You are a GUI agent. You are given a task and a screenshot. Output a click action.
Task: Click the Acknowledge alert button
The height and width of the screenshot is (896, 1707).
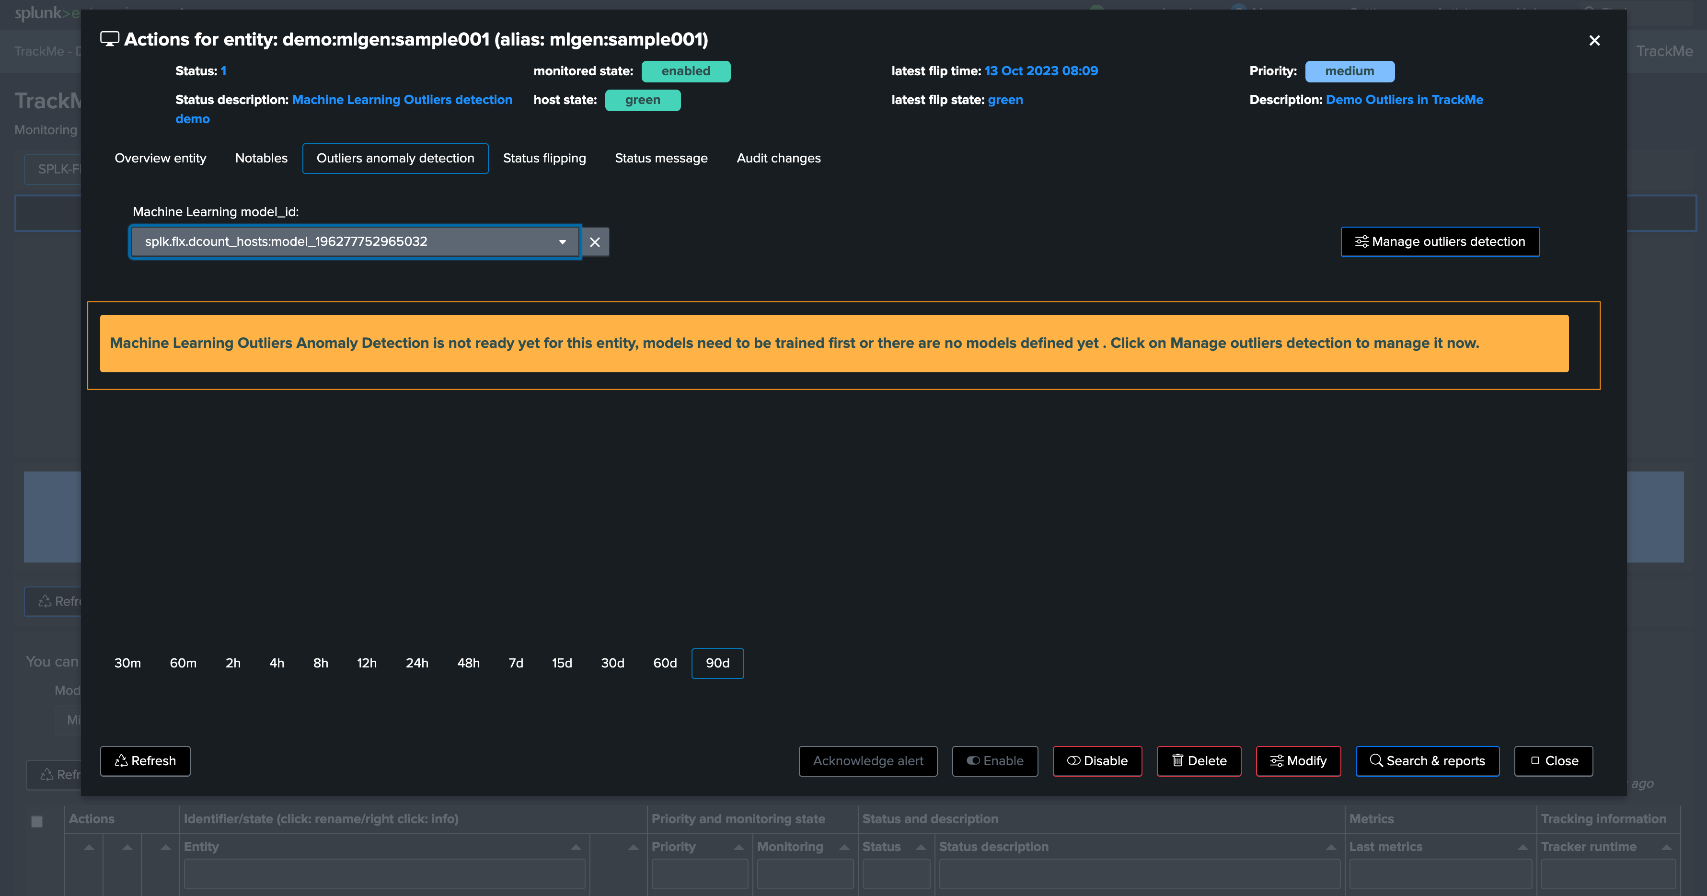click(x=868, y=761)
